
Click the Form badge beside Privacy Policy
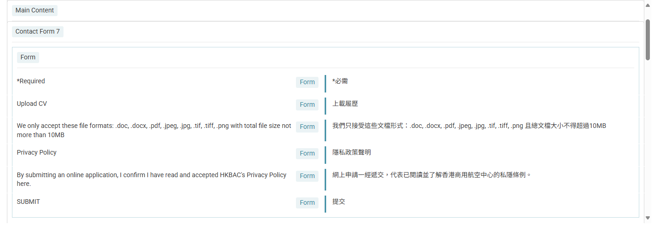point(307,154)
